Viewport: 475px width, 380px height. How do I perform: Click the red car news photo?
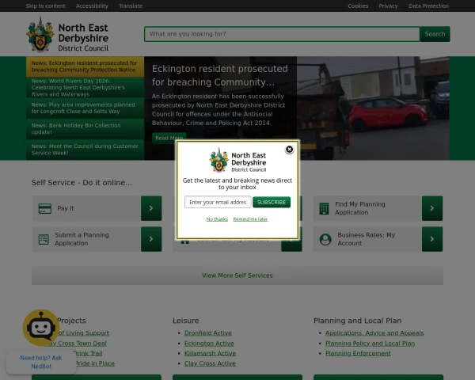(x=373, y=108)
